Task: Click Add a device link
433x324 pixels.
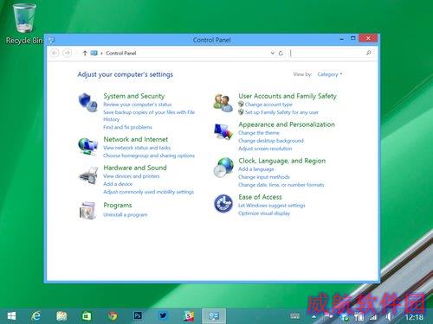Action: [118, 184]
